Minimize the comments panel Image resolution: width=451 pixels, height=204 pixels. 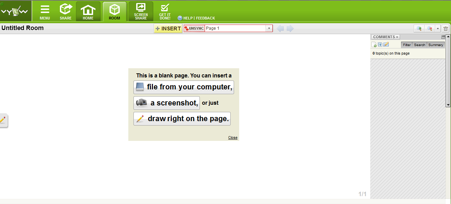[443, 37]
